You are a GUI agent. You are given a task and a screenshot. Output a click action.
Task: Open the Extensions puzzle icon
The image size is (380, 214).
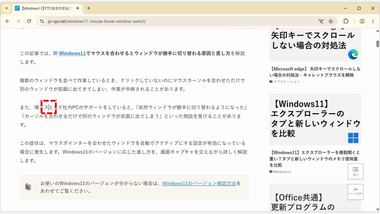[346, 21]
